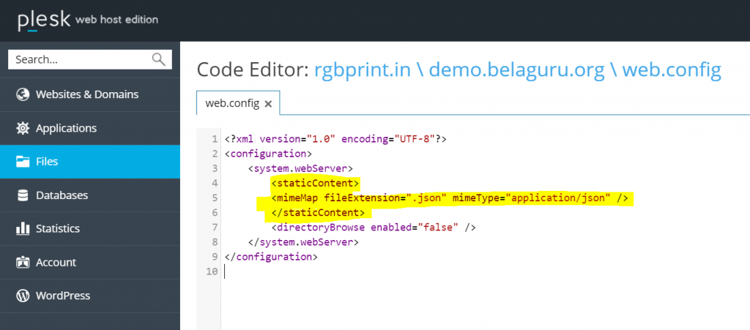750x330 pixels.
Task: Click the directoryBrowse enabled line
Action: tap(373, 228)
